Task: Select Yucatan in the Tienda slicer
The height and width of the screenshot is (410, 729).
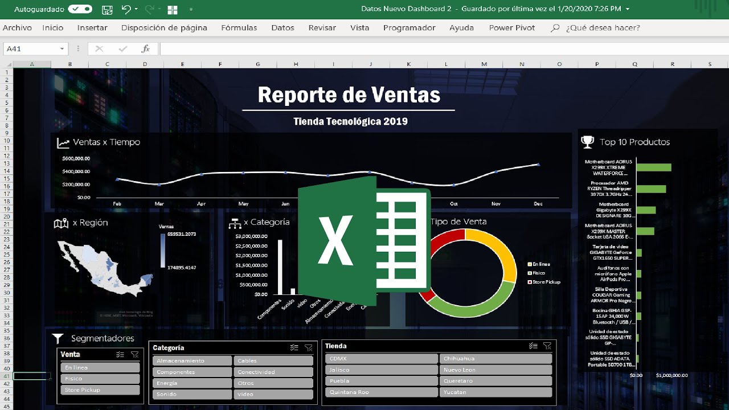Action: [495, 392]
